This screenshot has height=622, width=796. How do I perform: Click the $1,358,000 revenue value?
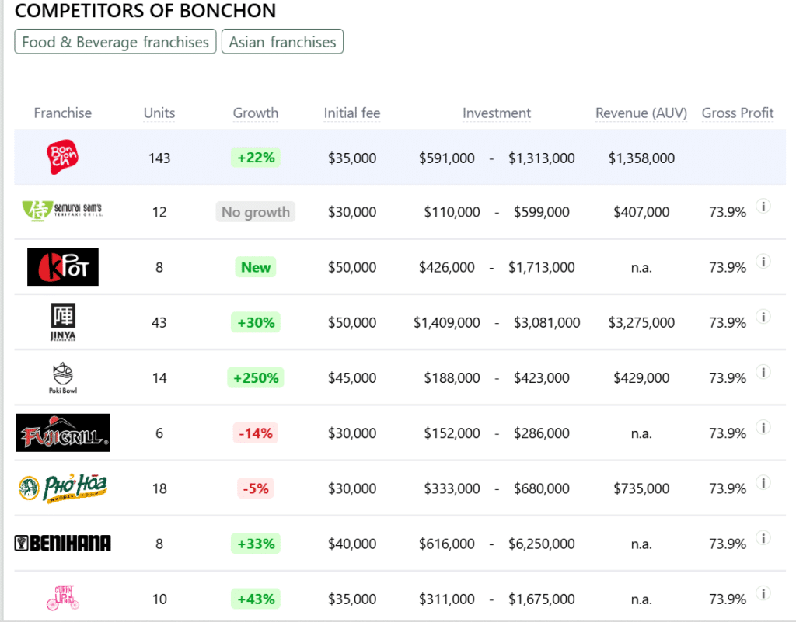pyautogui.click(x=641, y=158)
